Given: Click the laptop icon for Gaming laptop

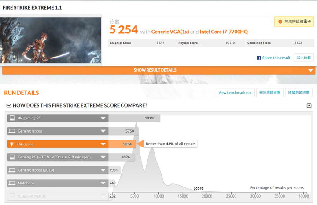Looking at the screenshot, I should [x=12, y=131].
